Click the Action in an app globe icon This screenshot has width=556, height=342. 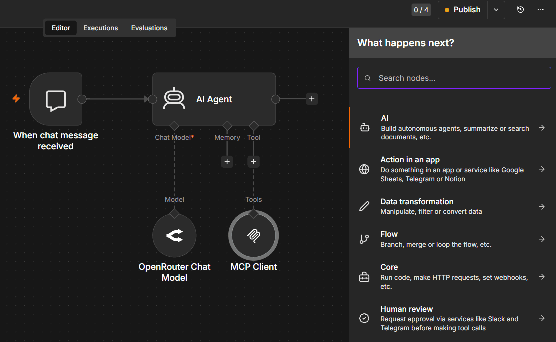pyautogui.click(x=364, y=169)
